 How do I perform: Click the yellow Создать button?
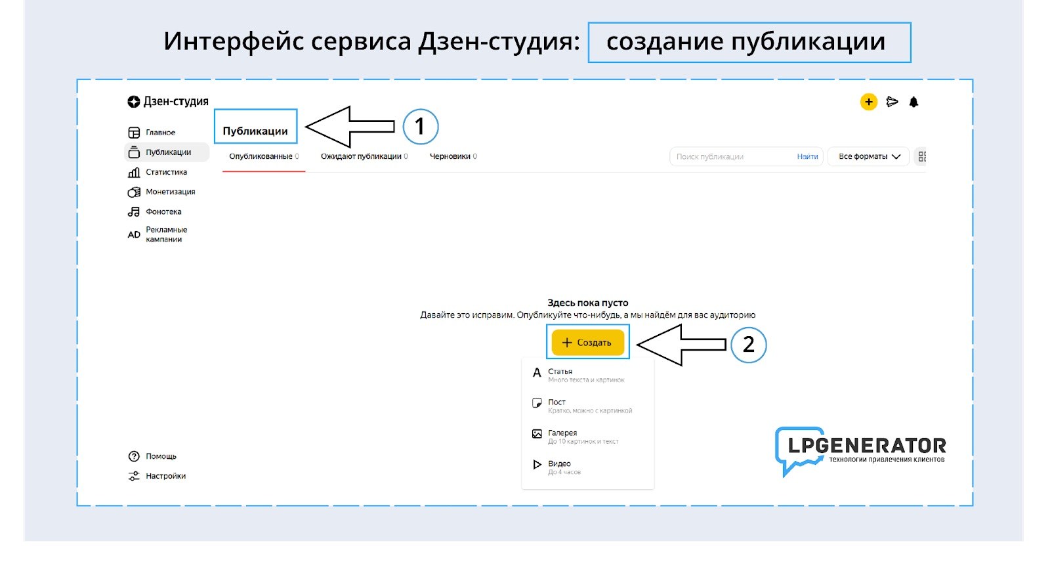(x=587, y=343)
